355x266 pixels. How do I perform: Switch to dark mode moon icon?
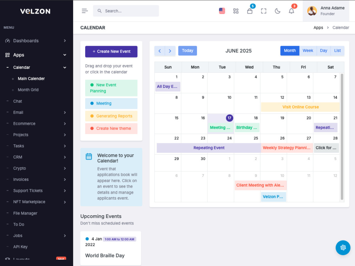[x=277, y=11]
